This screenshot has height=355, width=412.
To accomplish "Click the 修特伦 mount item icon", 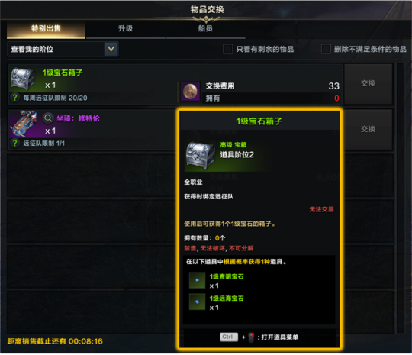I will tap(23, 124).
